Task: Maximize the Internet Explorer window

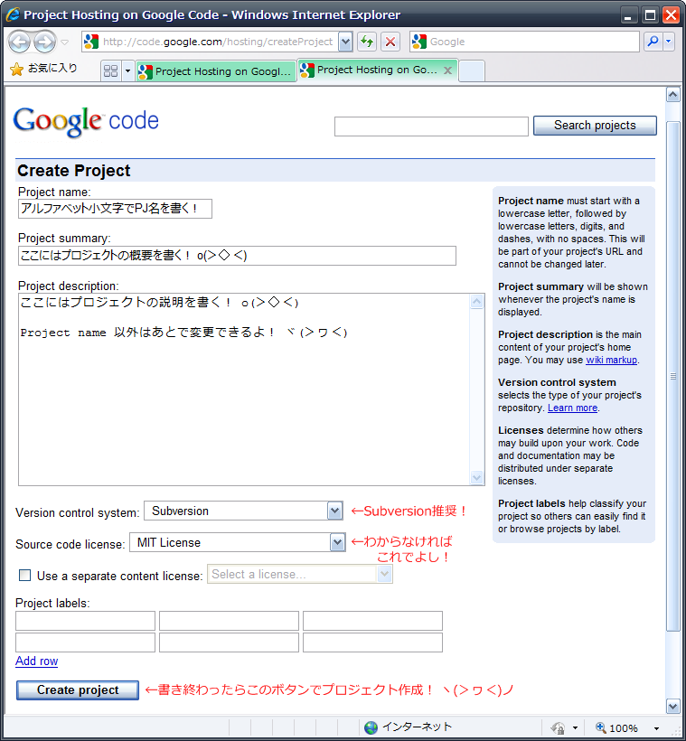Action: pos(650,15)
